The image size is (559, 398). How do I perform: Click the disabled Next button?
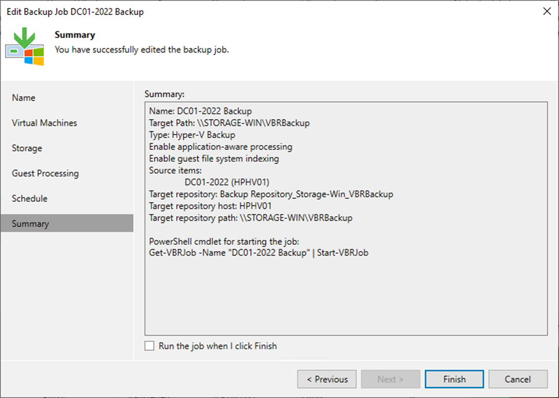click(x=390, y=379)
